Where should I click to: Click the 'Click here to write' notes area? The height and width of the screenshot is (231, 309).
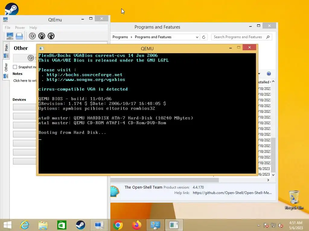25,81
